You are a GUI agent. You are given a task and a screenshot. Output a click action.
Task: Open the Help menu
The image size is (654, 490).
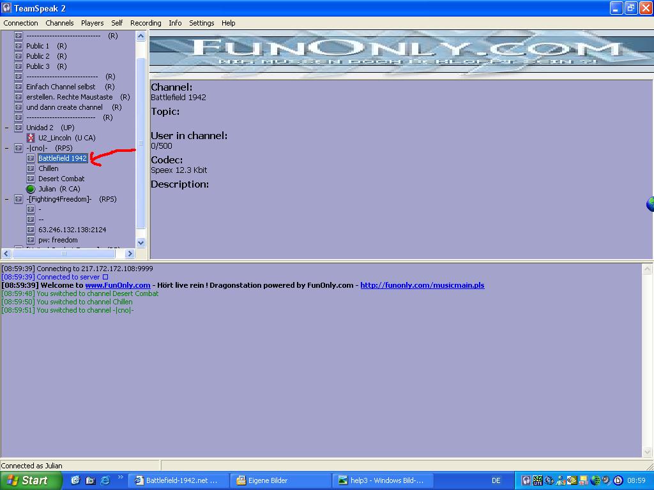click(228, 23)
